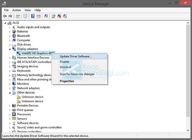The height and width of the screenshot is (140, 192).
Task: Click the Batteries category icon
Action: pos(14,31)
